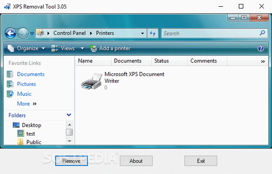The height and width of the screenshot is (174, 272).
Task: Click the greyed Forward arrow button
Action: point(23,33)
